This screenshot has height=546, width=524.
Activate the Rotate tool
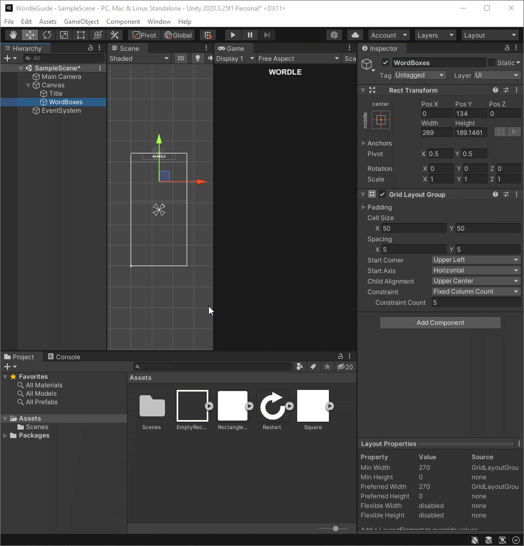47,34
